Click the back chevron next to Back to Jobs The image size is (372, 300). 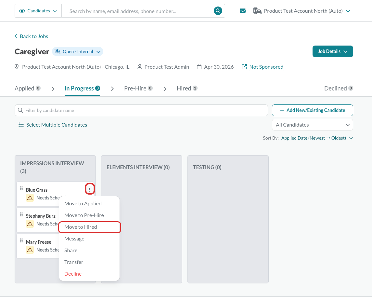(x=16, y=36)
